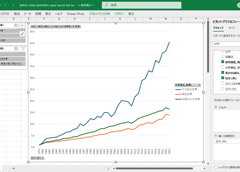Open the chart styles paintbrush icon

[x=22, y=34]
